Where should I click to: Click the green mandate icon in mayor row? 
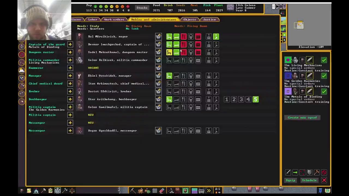click(216, 36)
